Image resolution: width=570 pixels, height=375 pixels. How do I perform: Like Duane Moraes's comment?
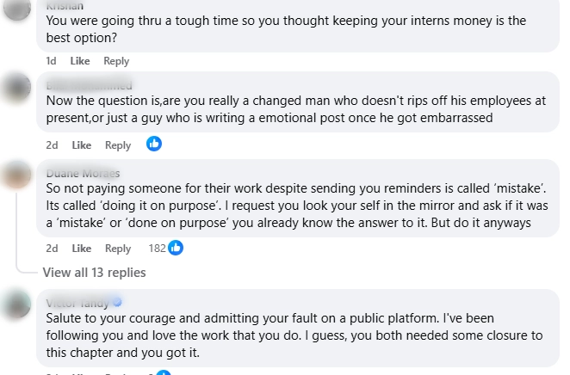pyautogui.click(x=82, y=249)
